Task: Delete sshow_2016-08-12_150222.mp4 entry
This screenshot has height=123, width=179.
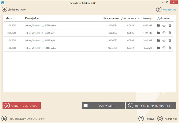Action: pyautogui.click(x=170, y=40)
